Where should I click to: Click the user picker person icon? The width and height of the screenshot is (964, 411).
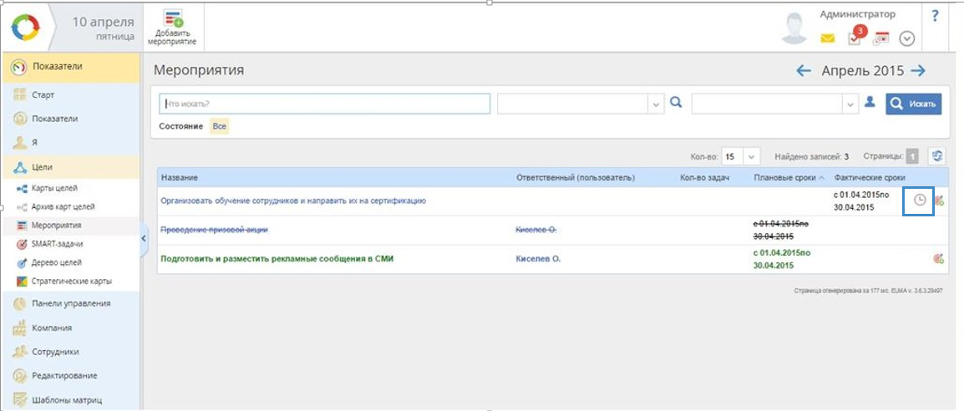(x=870, y=102)
